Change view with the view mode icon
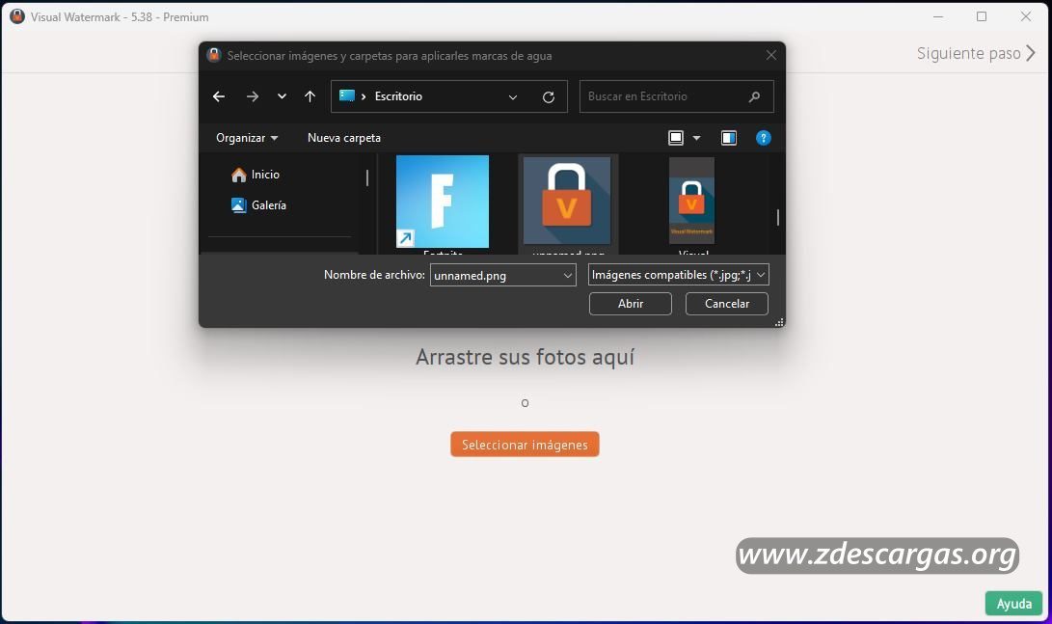The image size is (1052, 624). pos(676,138)
